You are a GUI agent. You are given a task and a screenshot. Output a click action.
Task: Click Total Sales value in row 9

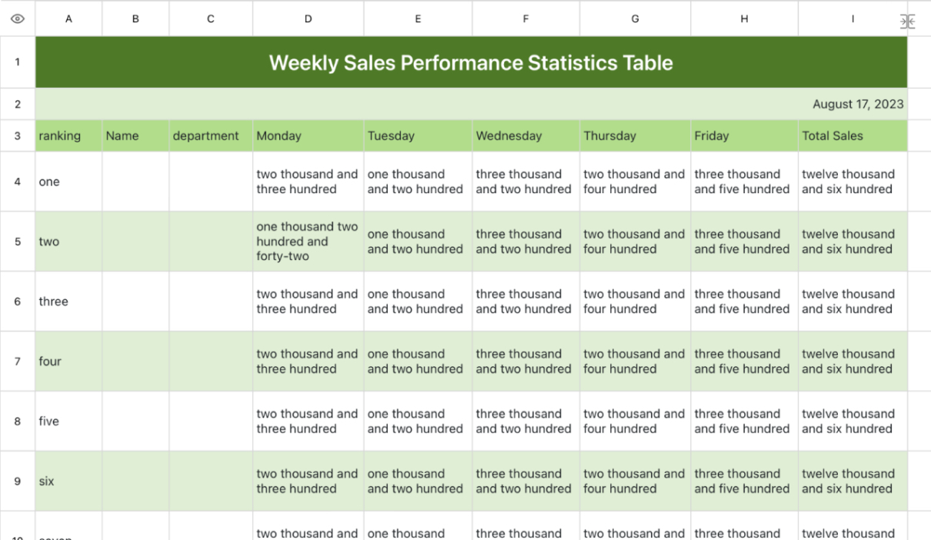click(x=853, y=482)
